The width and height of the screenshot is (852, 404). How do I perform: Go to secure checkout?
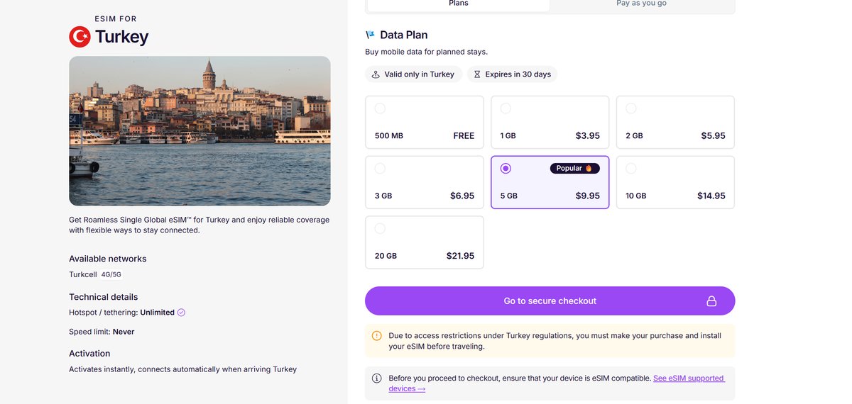pos(550,301)
